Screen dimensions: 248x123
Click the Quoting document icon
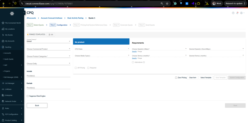3,47
